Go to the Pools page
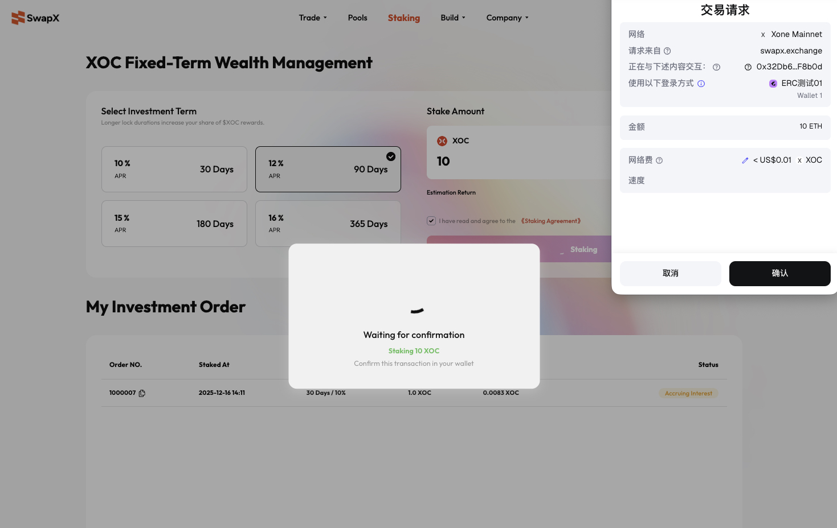This screenshot has height=528, width=837. [x=357, y=18]
